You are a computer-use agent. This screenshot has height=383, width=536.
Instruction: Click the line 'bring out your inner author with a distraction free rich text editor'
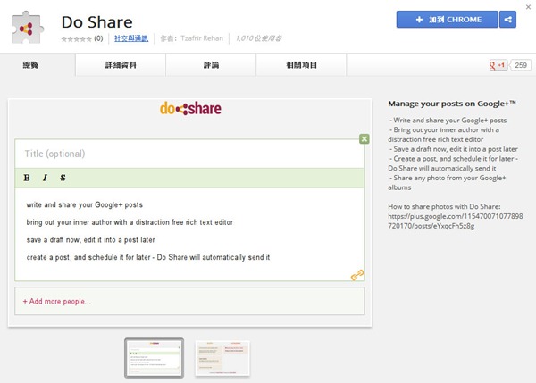click(130, 222)
